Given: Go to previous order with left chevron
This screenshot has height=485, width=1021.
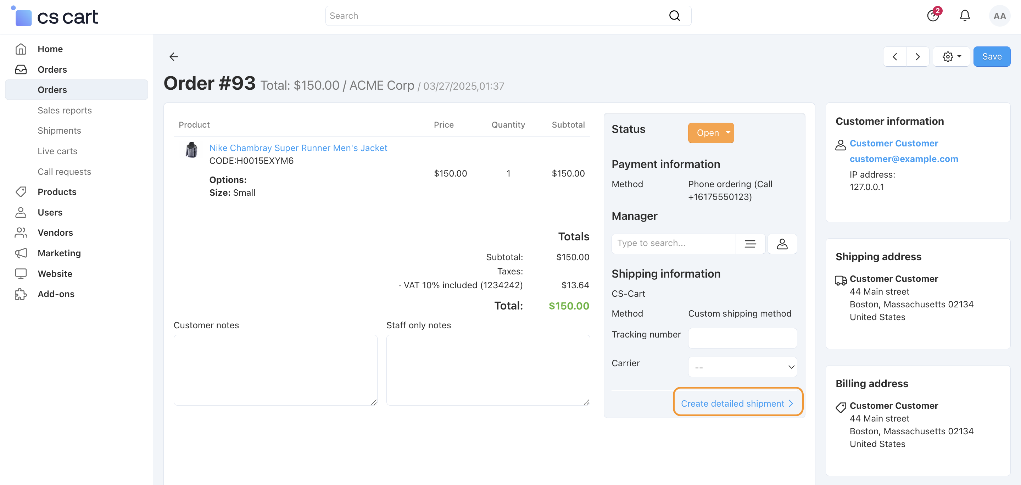Looking at the screenshot, I should [x=894, y=57].
